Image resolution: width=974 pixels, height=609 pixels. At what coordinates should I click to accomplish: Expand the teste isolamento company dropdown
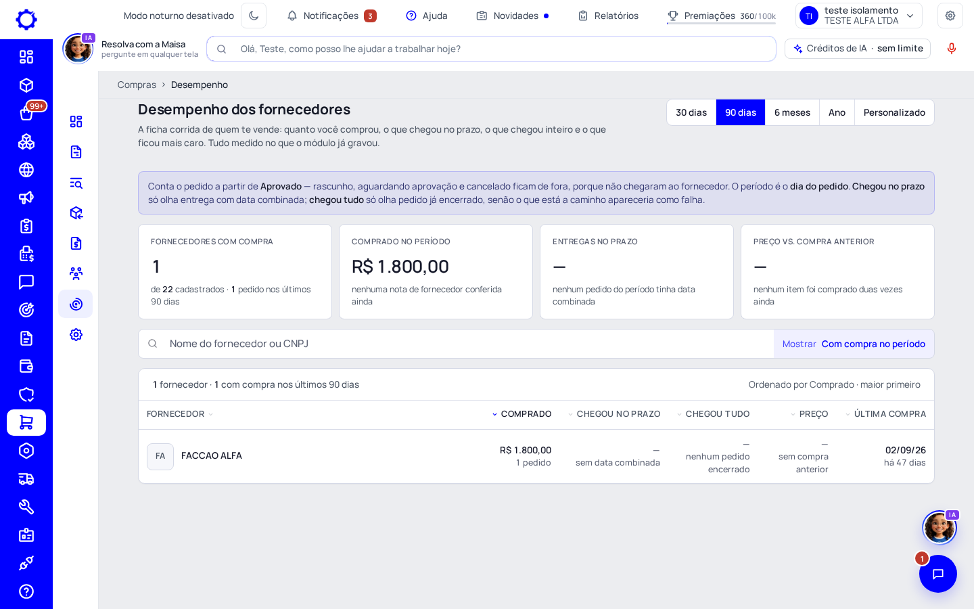(x=859, y=16)
